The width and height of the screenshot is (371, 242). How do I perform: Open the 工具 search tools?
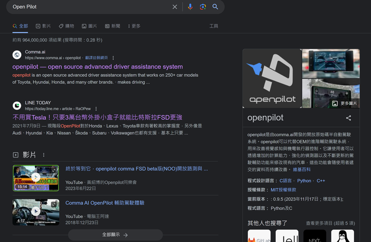pos(214,26)
